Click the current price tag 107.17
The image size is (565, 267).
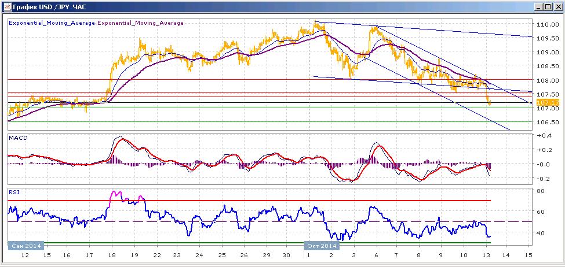click(547, 103)
